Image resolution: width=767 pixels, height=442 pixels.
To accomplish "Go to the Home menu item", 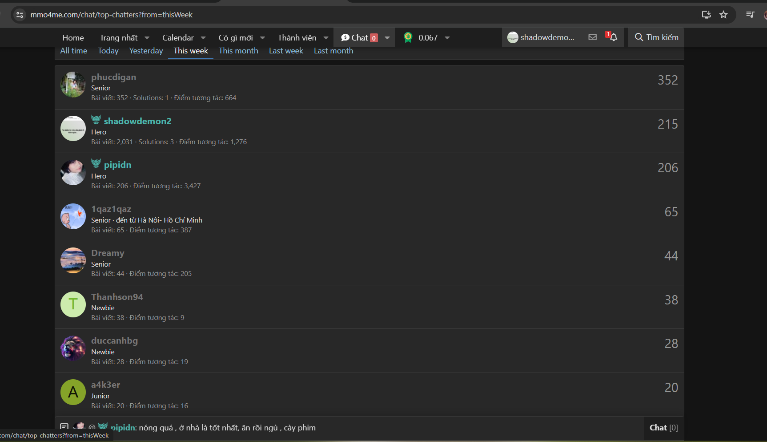I will coord(73,38).
